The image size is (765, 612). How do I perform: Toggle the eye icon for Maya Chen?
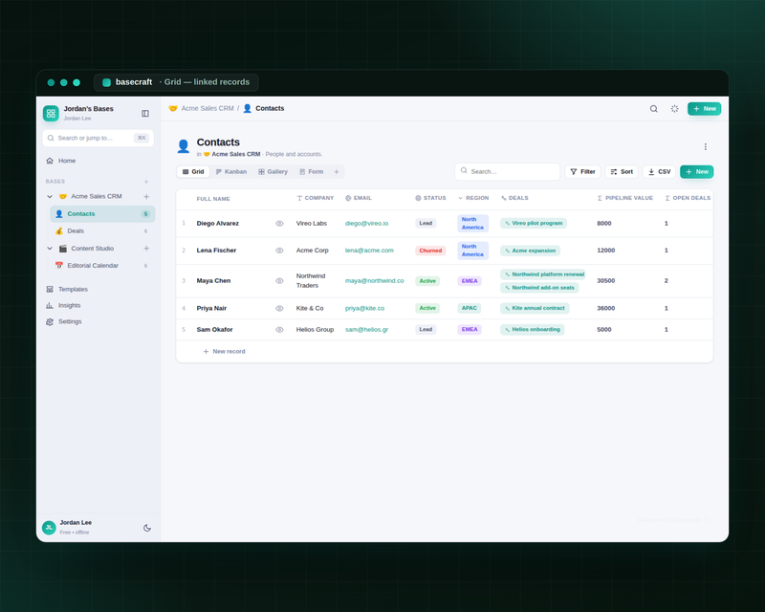click(279, 281)
